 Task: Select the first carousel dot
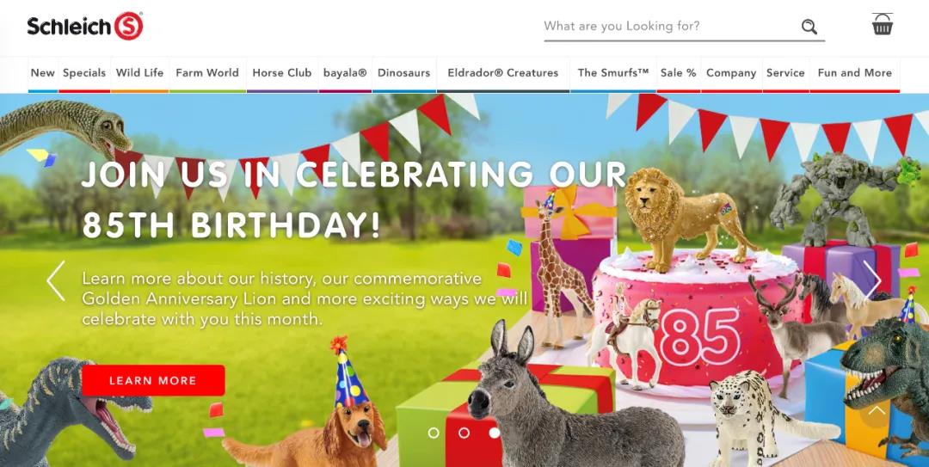click(434, 433)
